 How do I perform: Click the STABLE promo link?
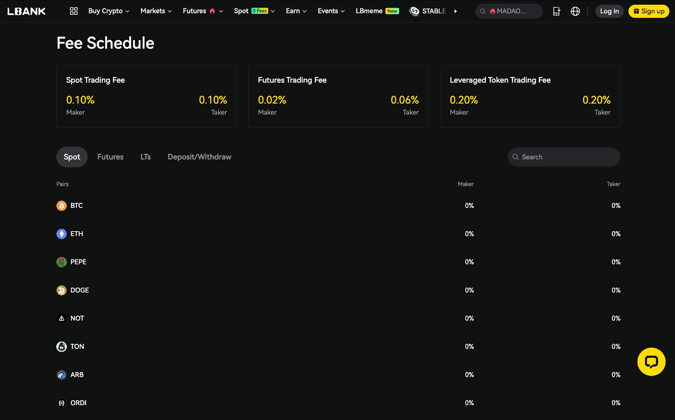[x=428, y=11]
